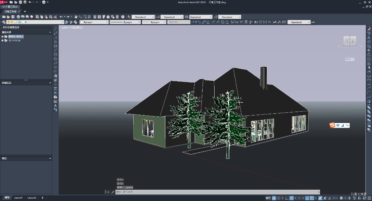Expand the 3D HOUSE tree node

pyautogui.click(x=2, y=40)
